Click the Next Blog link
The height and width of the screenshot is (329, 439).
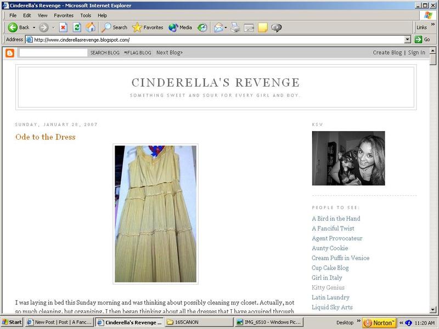(x=170, y=53)
